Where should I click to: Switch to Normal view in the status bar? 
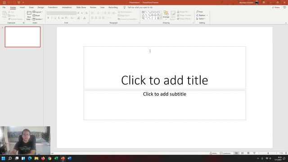(236, 153)
